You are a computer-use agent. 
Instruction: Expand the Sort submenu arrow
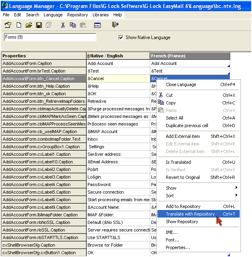(236, 195)
